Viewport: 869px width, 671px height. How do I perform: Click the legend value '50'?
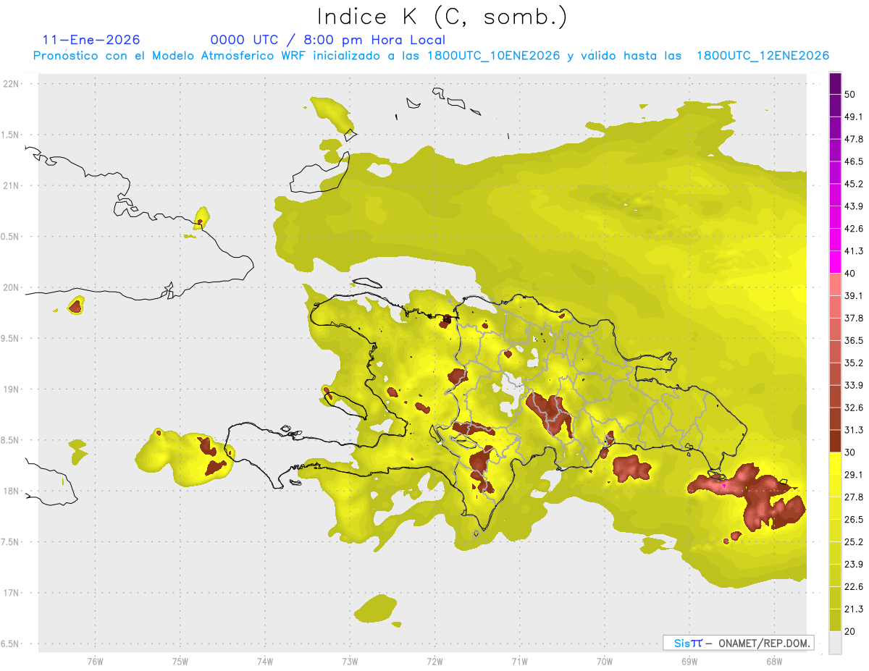pyautogui.click(x=850, y=94)
